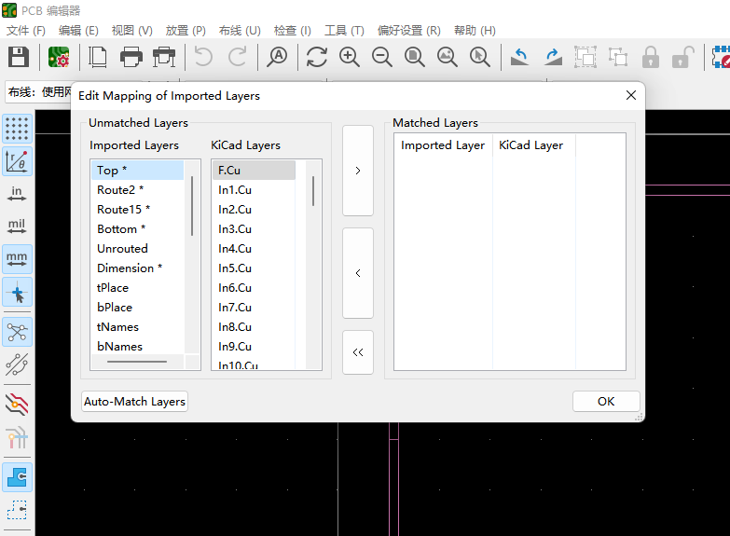The image size is (730, 536).
Task: Open the 帮助 (H) menu
Action: pos(475,30)
